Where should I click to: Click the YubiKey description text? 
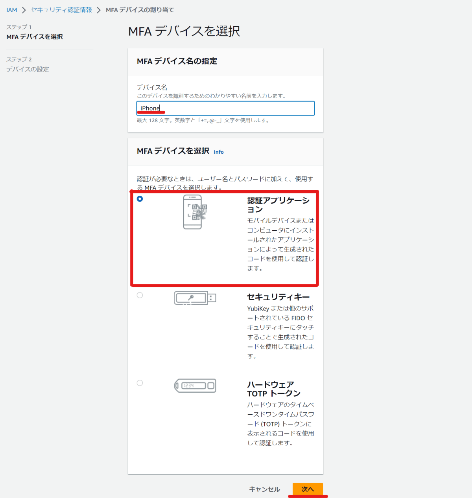click(280, 332)
